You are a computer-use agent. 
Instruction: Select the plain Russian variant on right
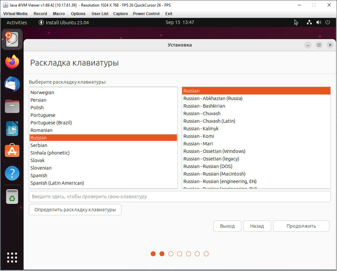[x=256, y=91]
